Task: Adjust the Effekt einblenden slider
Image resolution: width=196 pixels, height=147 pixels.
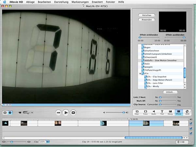Action: 140,37
